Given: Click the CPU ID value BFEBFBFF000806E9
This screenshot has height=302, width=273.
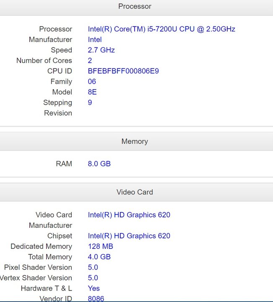Looking at the screenshot, I should [x=123, y=71].
